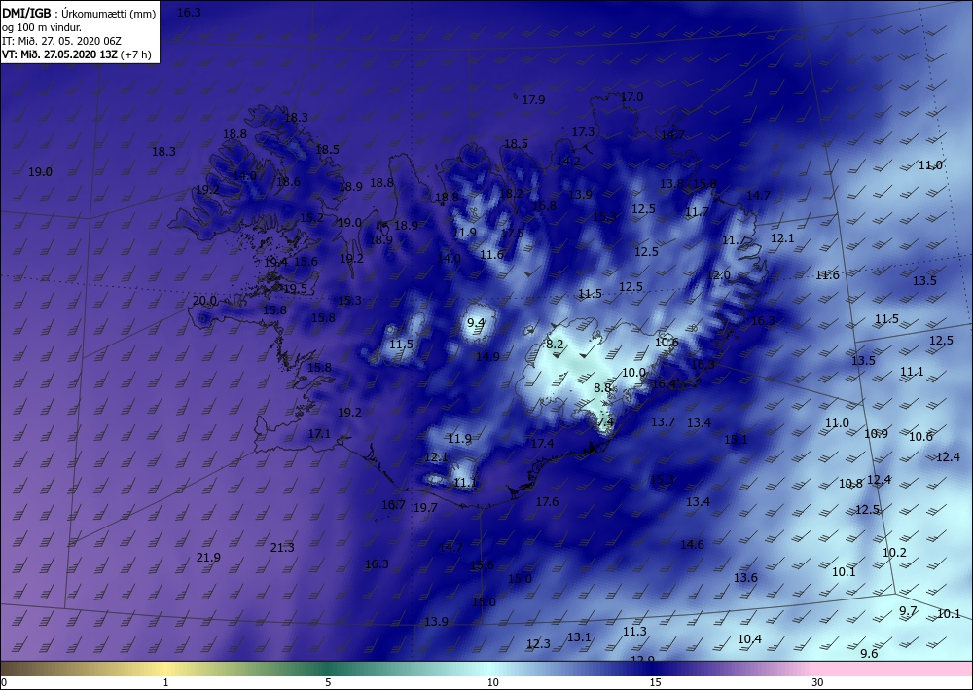Click the value '13.6' on the map
The height and width of the screenshot is (690, 973).
pos(746,577)
